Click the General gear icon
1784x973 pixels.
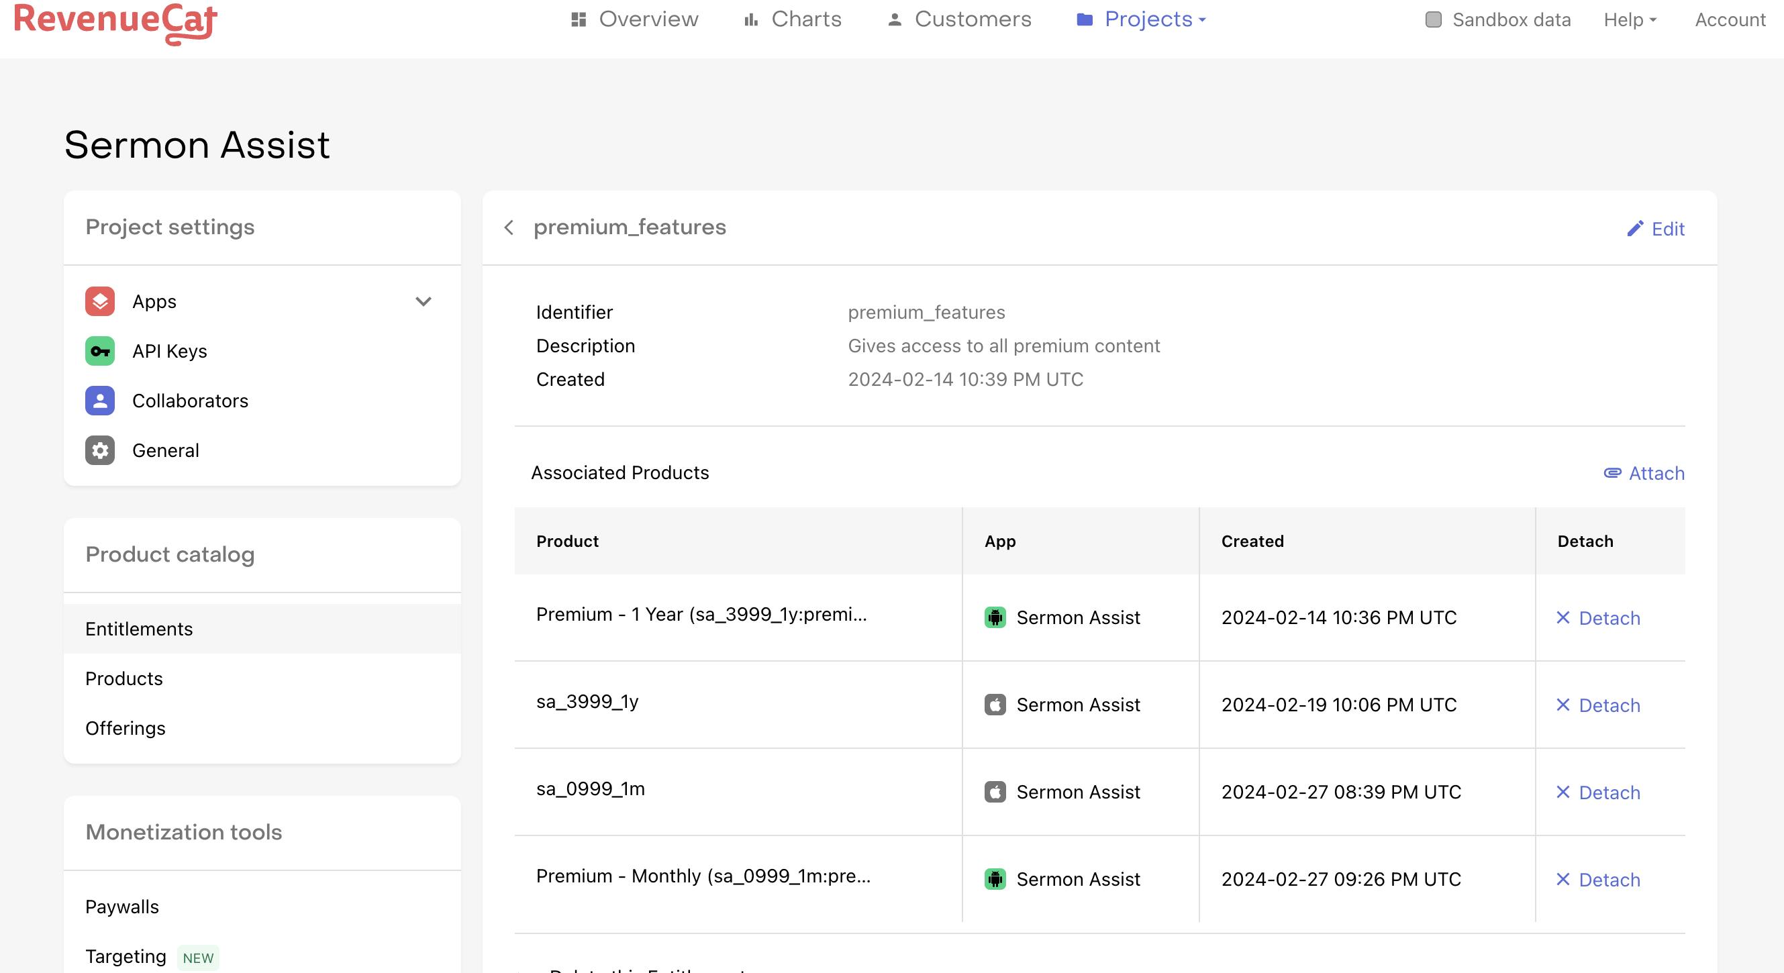(100, 451)
